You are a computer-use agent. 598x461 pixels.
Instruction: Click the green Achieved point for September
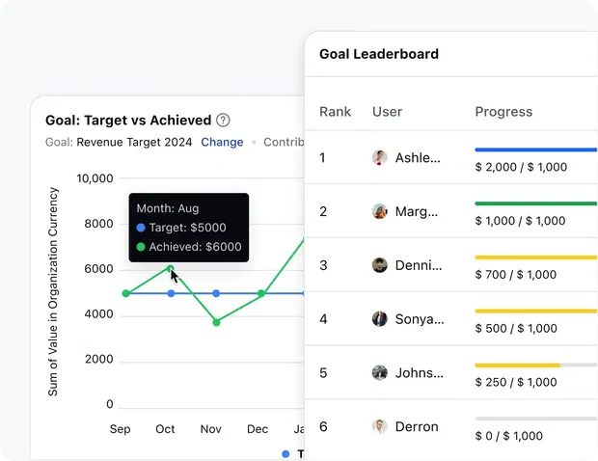[x=125, y=293]
